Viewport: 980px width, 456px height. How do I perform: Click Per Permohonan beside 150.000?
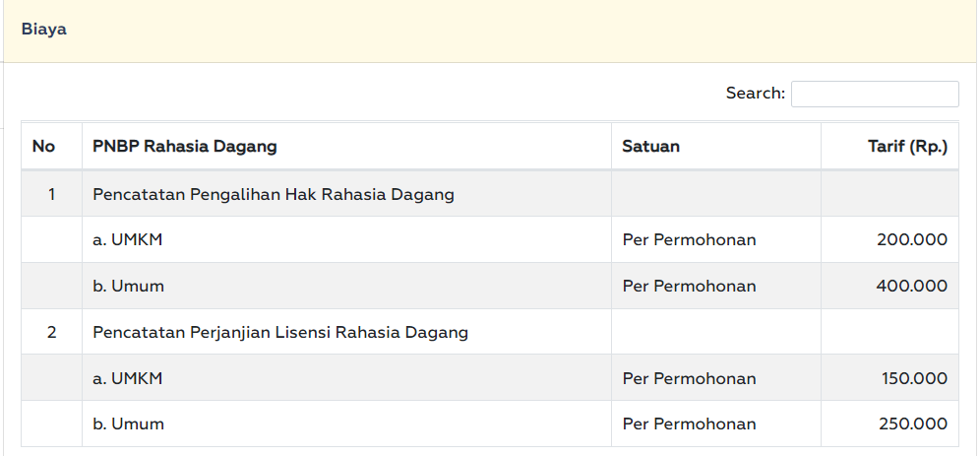pos(689,378)
